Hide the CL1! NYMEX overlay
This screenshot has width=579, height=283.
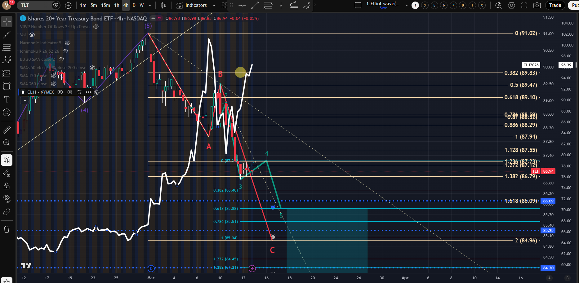60,92
